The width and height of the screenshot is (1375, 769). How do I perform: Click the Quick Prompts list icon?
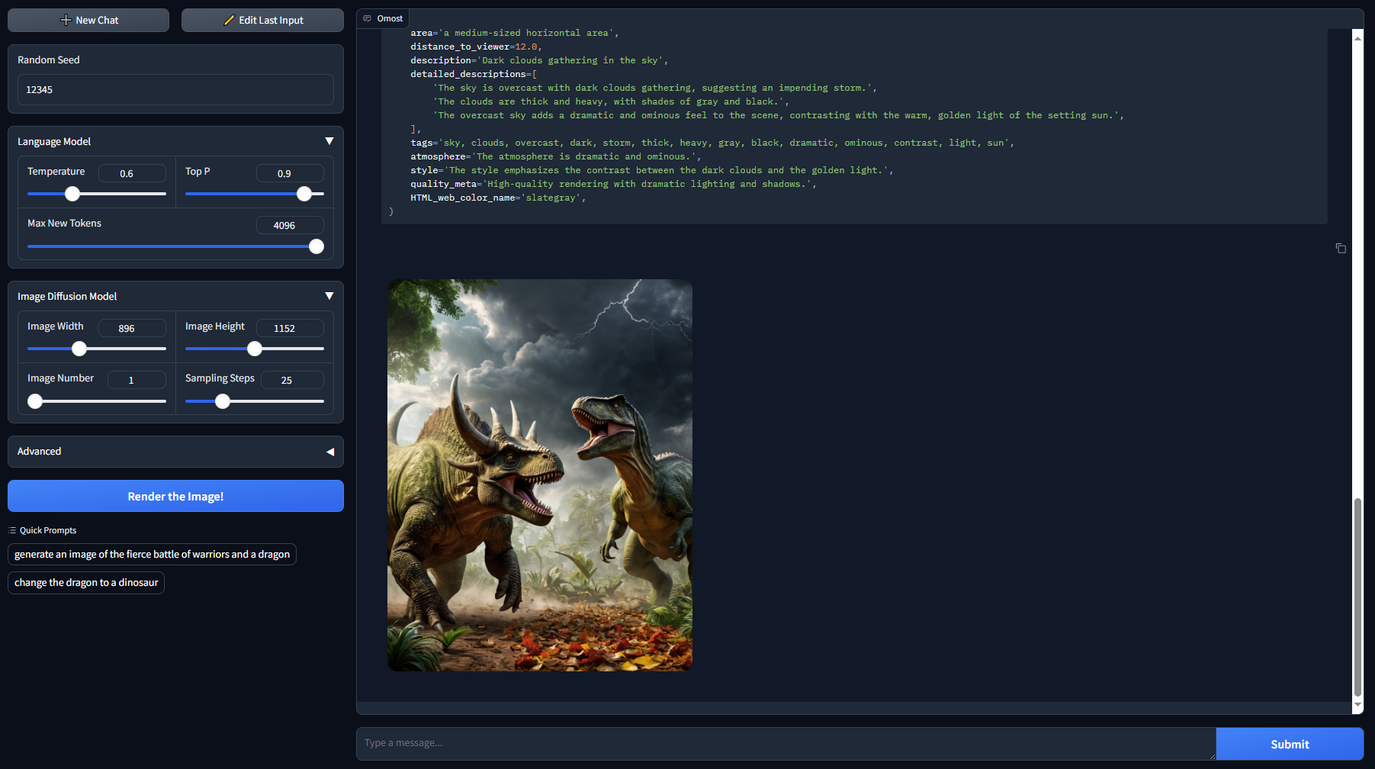pos(12,530)
